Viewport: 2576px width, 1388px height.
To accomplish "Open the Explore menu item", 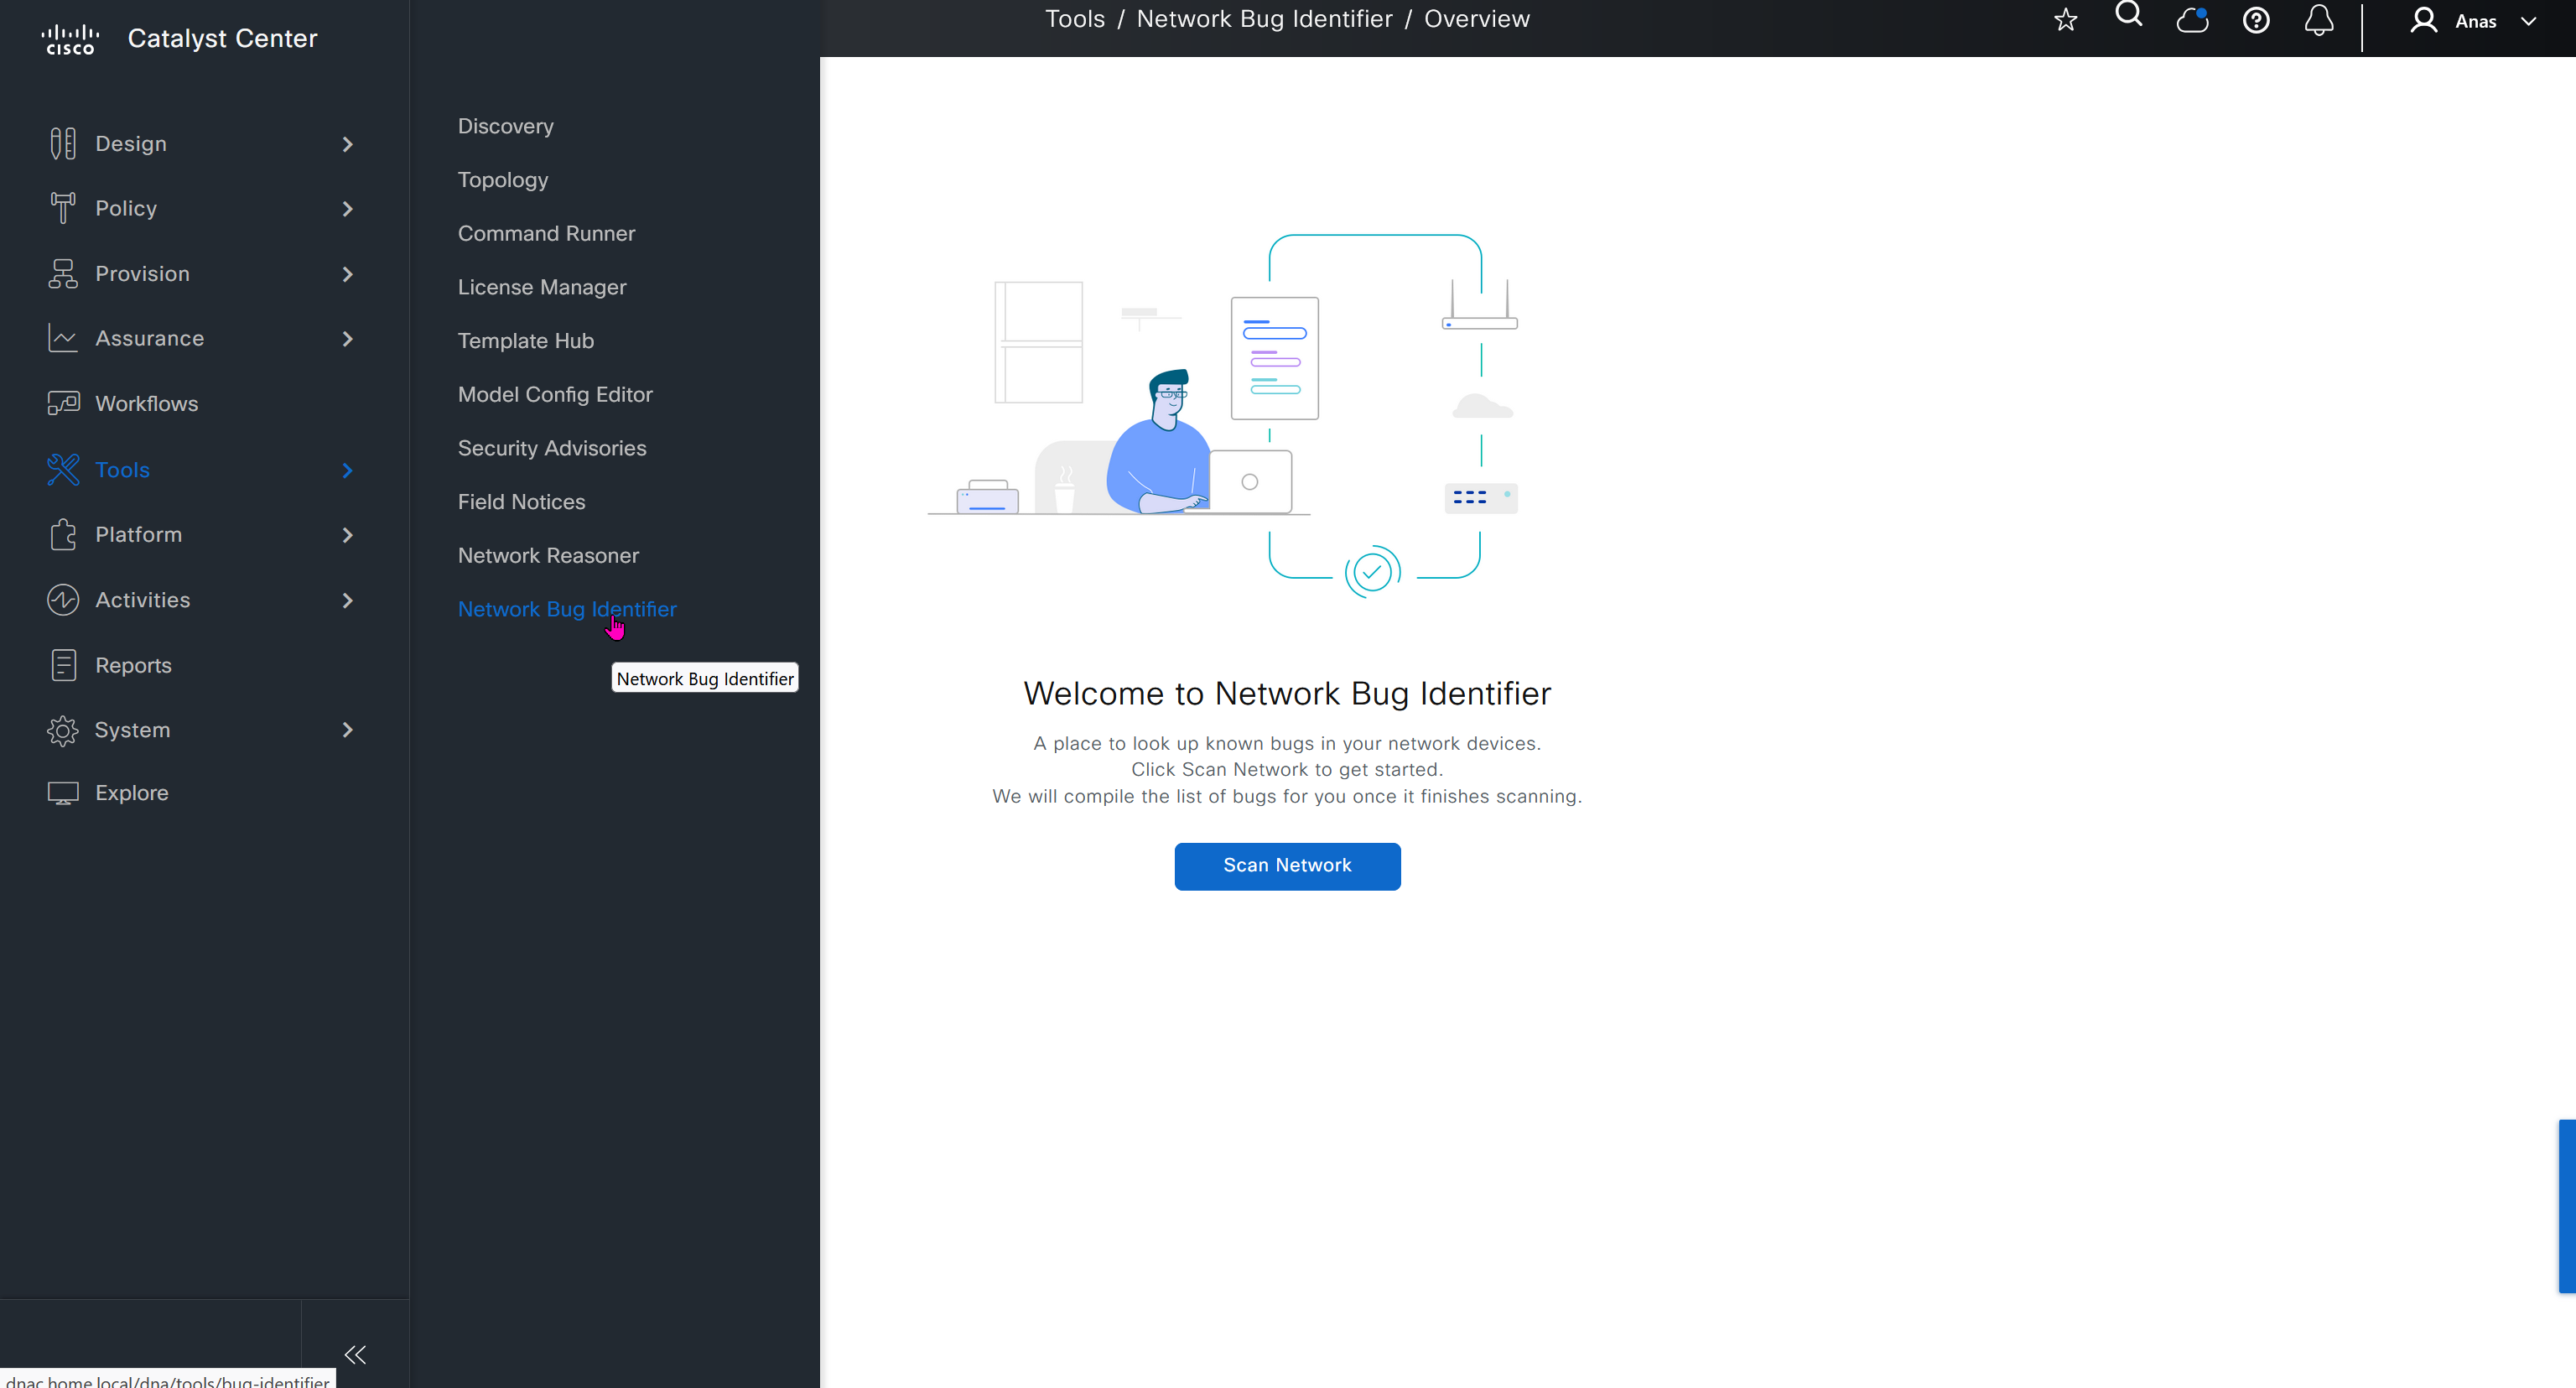I will pyautogui.click(x=131, y=793).
